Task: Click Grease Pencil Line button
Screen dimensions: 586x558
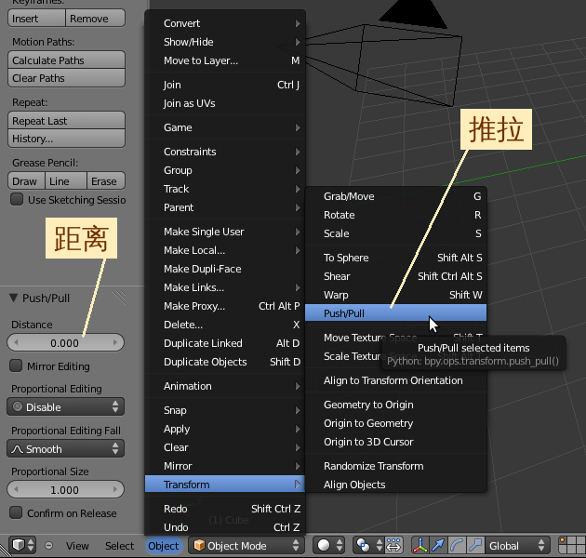Action: pos(66,181)
